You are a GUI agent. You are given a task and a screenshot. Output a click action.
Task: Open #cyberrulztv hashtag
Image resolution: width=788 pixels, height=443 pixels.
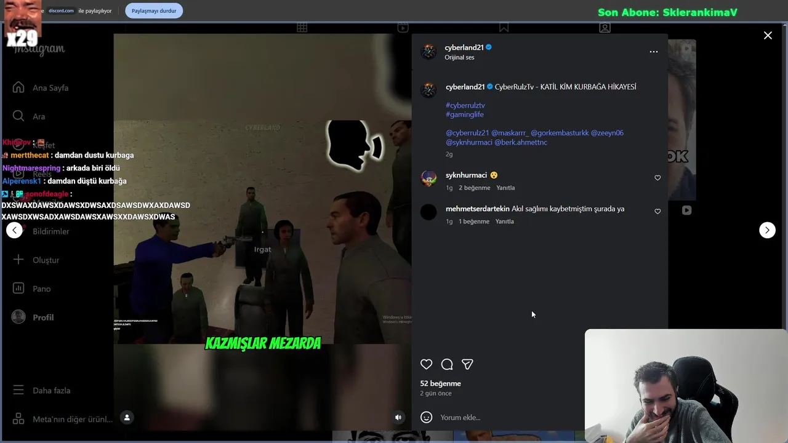coord(465,105)
